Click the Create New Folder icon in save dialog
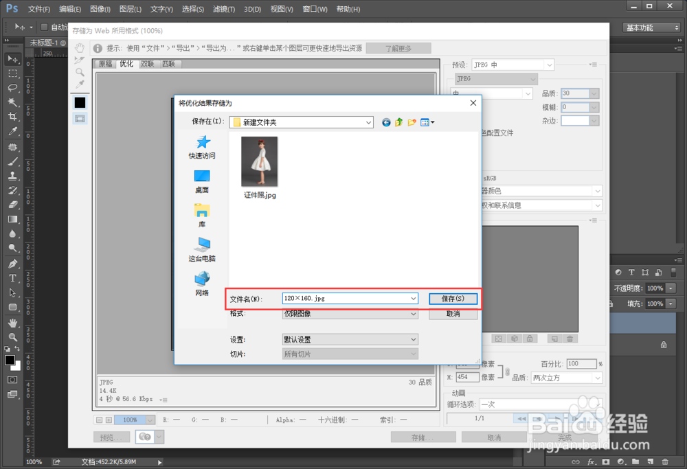687x469 pixels. [411, 122]
